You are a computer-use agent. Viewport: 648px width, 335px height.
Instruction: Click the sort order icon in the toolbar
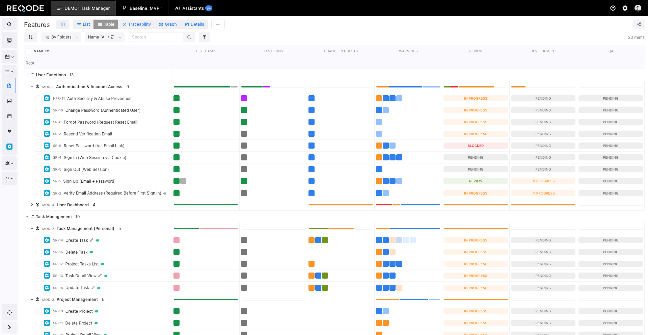click(x=31, y=37)
